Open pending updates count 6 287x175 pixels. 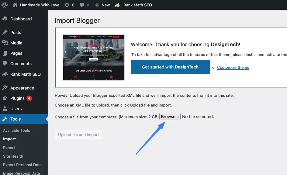[73, 5]
